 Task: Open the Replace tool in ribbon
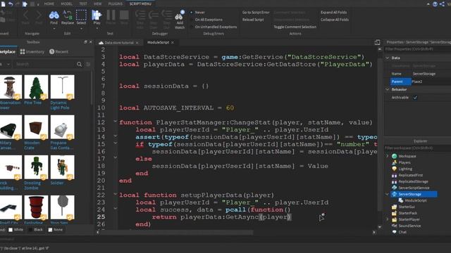68,15
